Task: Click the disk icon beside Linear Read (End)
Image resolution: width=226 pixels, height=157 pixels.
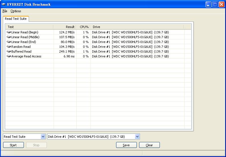Action: 9,42
